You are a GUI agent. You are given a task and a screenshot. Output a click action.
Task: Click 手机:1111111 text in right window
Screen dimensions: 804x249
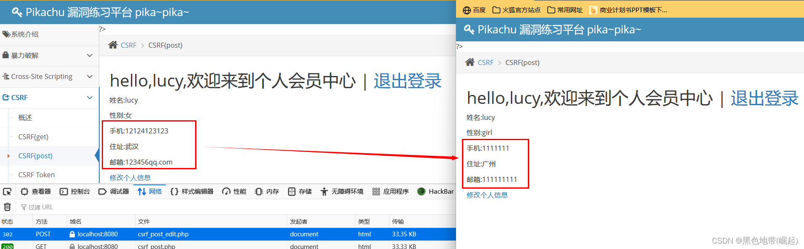[x=488, y=148]
